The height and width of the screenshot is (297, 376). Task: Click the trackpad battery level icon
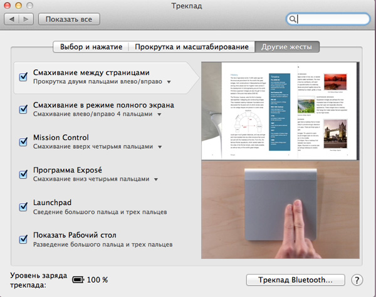78,279
